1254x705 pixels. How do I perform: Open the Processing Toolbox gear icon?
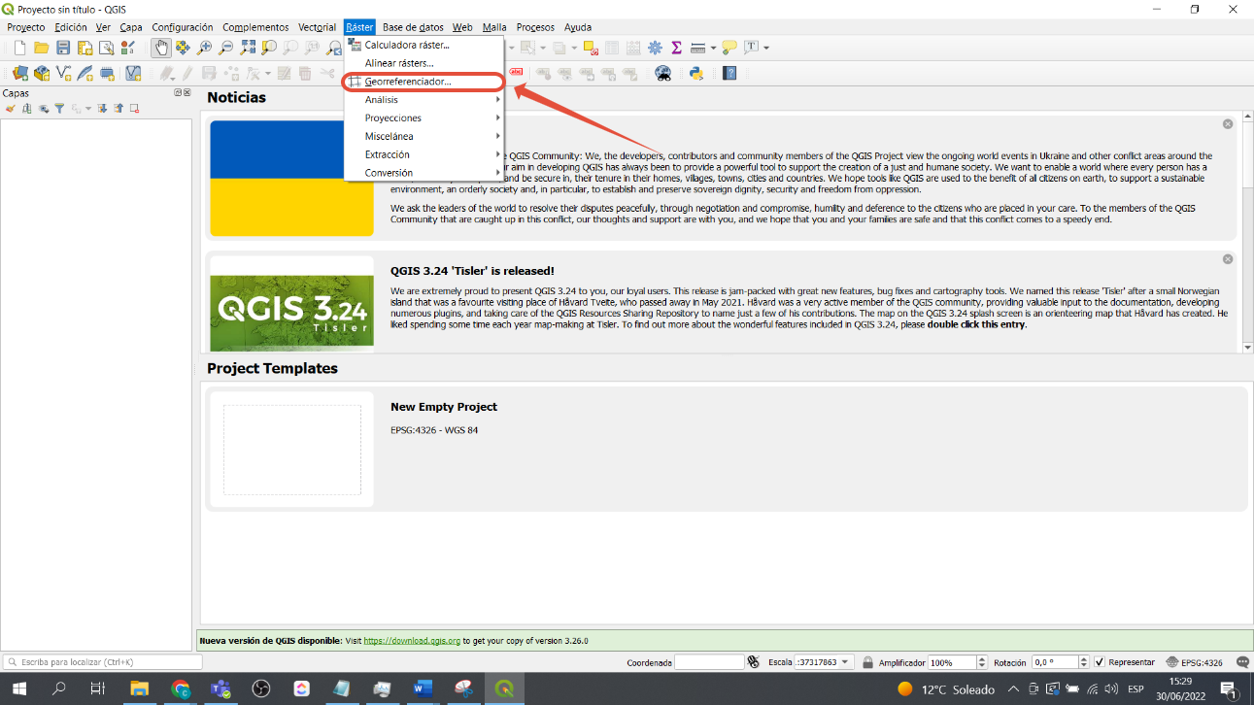point(655,48)
